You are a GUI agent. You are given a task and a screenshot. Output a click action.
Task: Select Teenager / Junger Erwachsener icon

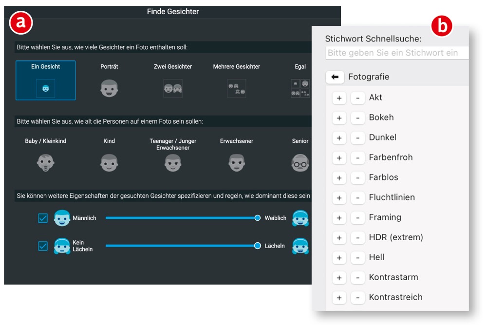[x=173, y=162]
